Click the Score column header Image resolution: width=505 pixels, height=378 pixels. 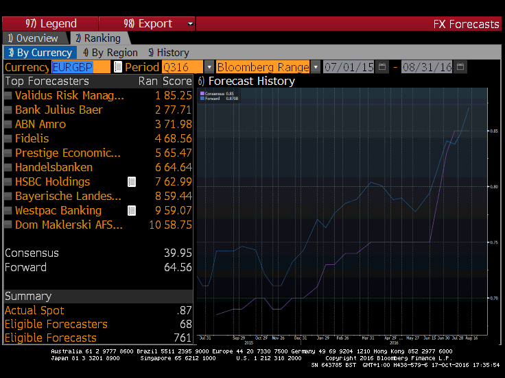(177, 81)
